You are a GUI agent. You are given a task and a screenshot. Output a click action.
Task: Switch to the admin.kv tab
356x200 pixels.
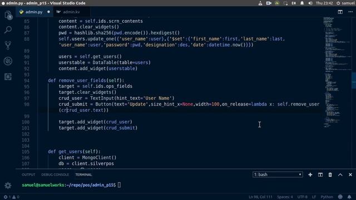pyautogui.click(x=71, y=12)
